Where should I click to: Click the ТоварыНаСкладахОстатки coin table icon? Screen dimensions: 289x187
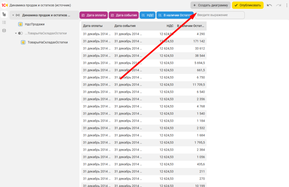pyautogui.click(x=23, y=42)
